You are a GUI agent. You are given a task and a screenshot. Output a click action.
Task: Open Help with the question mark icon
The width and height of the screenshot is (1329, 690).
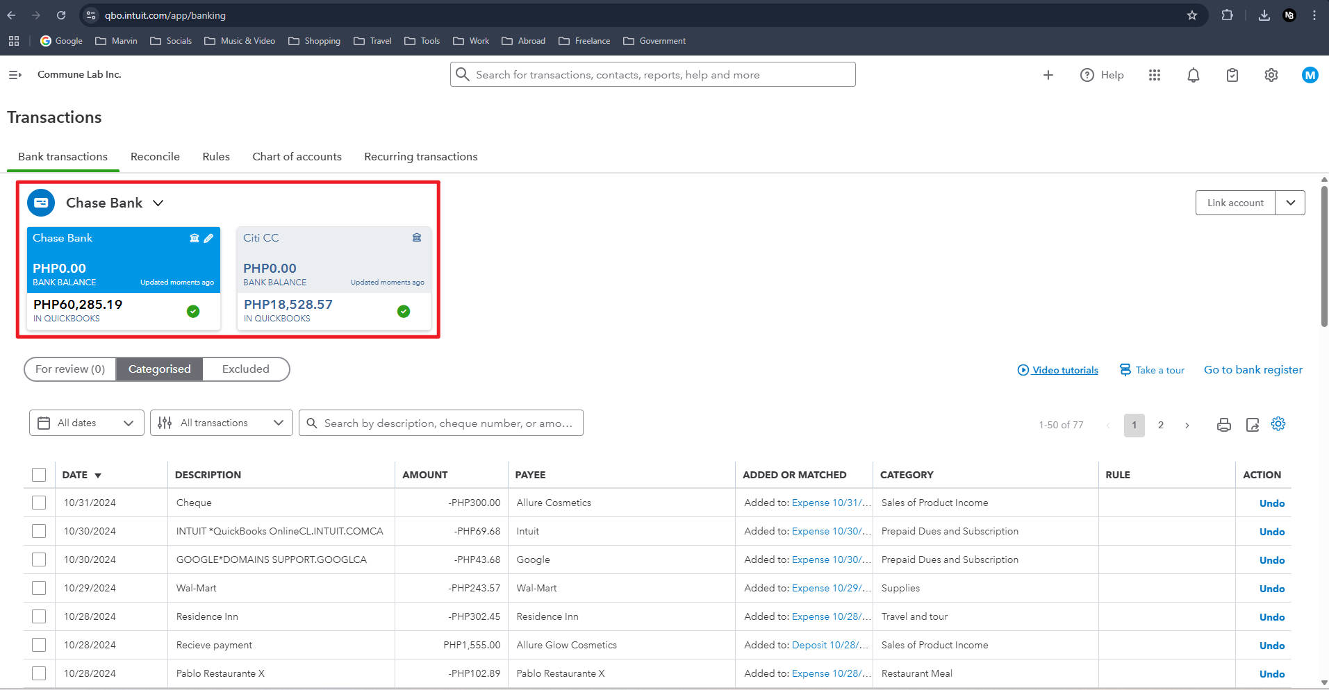(1087, 75)
